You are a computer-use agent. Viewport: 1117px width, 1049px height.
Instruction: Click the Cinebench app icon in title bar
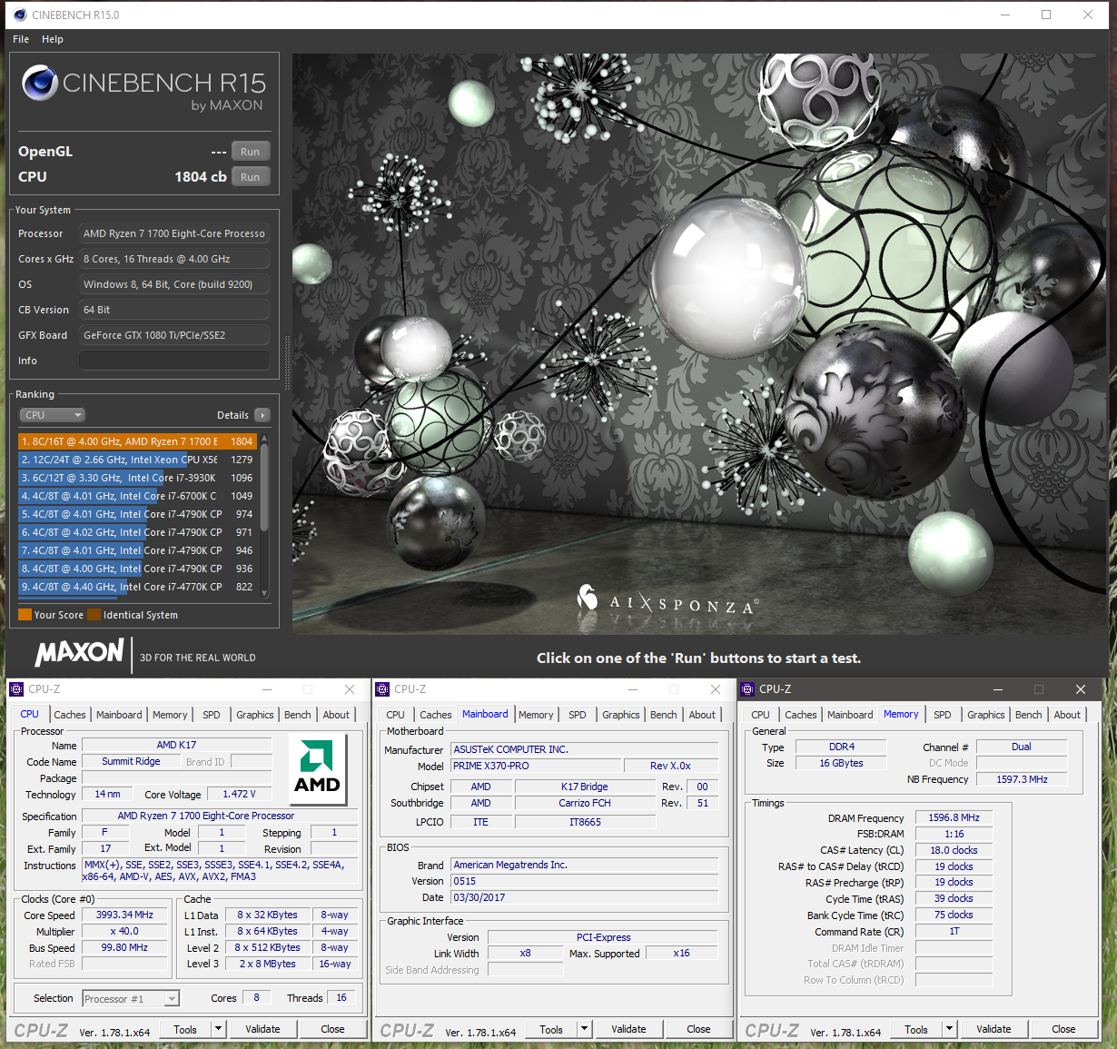[x=20, y=15]
